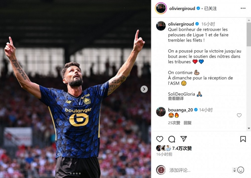
Task: Click the commenter avatar beside the comment box
Action: (161, 170)
